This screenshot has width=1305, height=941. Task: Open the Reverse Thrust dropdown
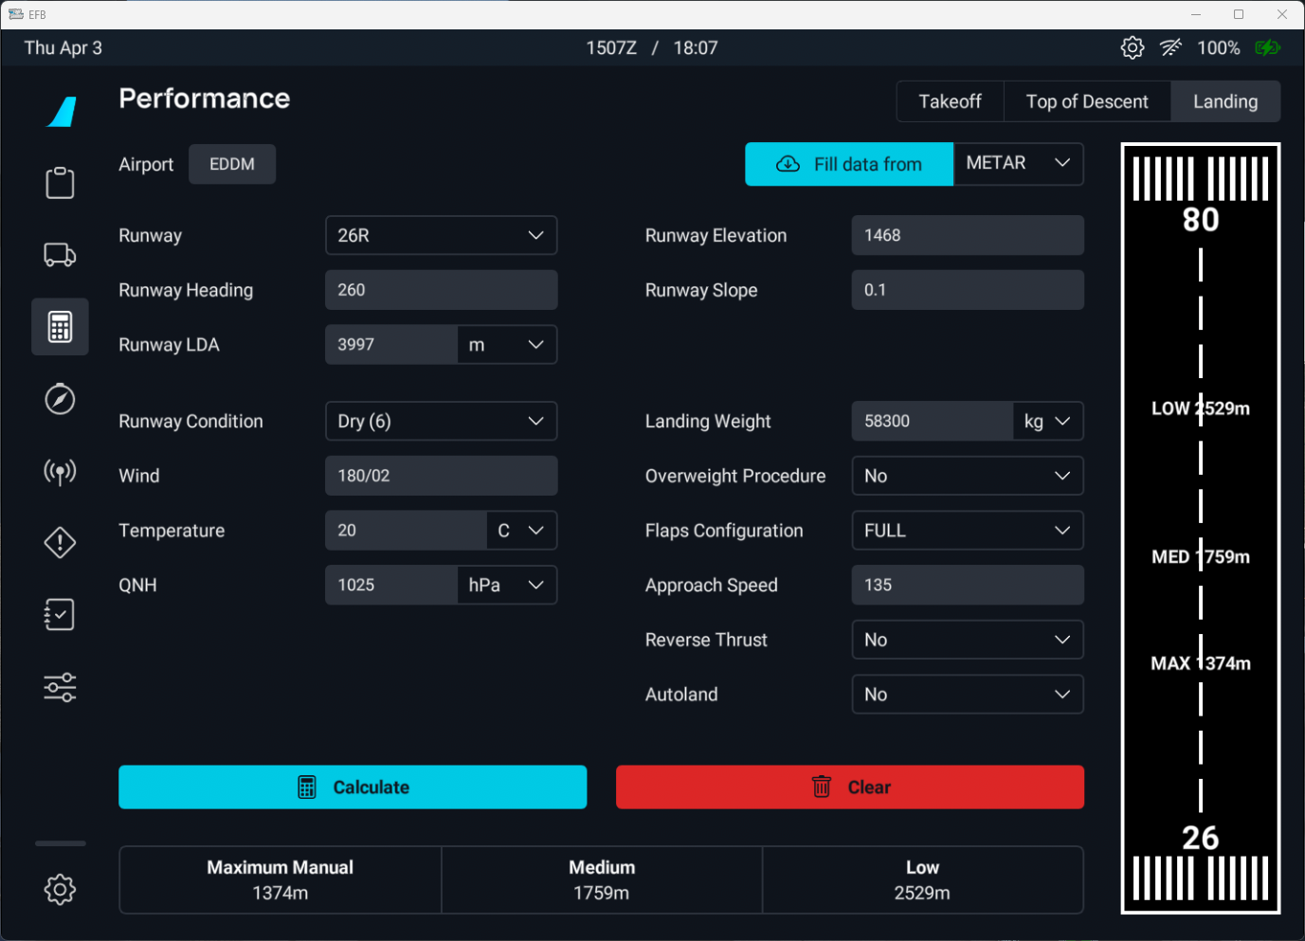click(x=967, y=640)
